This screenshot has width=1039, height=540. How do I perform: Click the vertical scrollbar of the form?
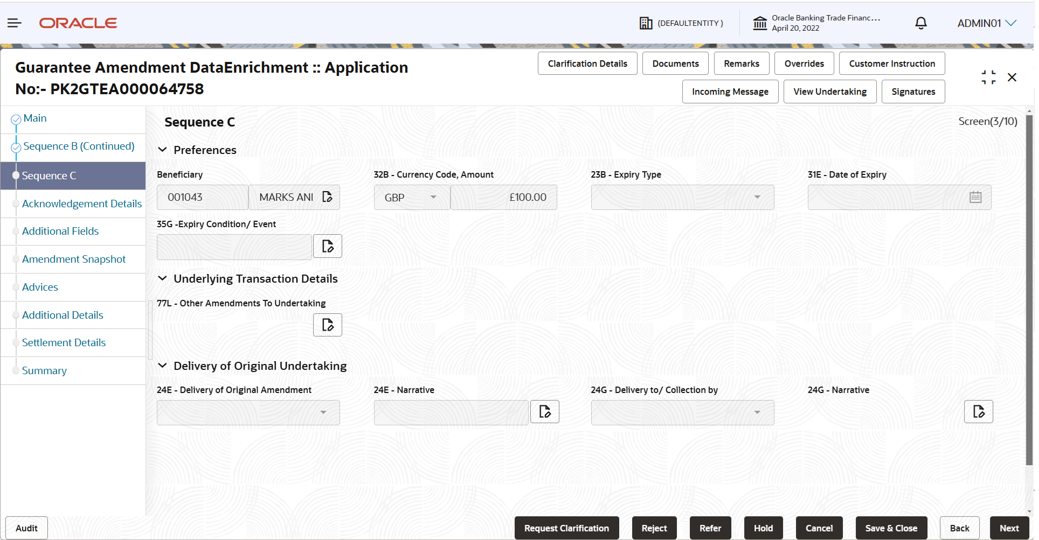[1029, 290]
